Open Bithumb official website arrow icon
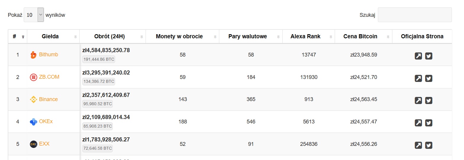This screenshot has width=464, height=160. coord(418,56)
